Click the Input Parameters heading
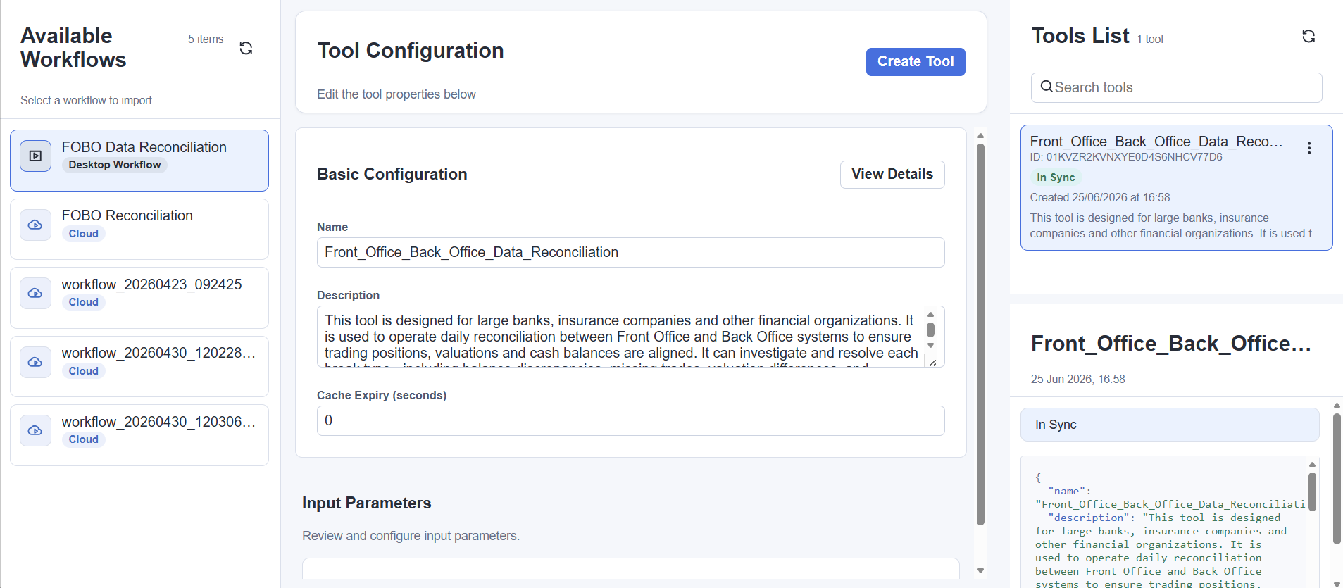The width and height of the screenshot is (1343, 588). pyautogui.click(x=367, y=503)
